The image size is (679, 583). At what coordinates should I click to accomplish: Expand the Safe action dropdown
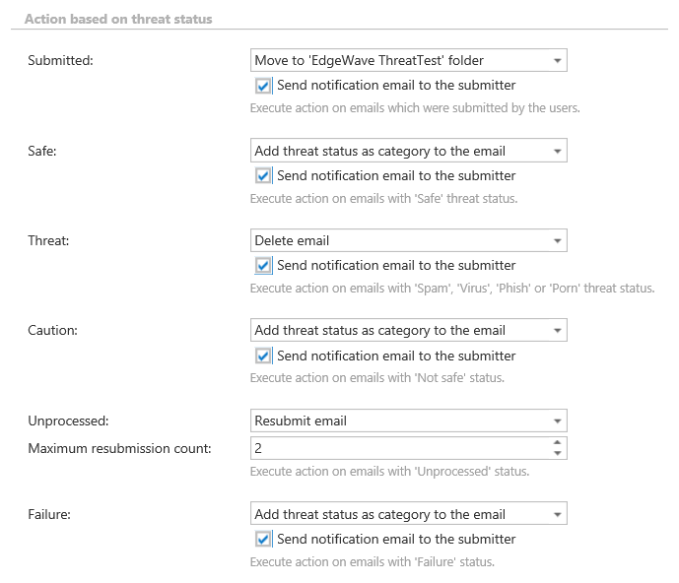408,151
